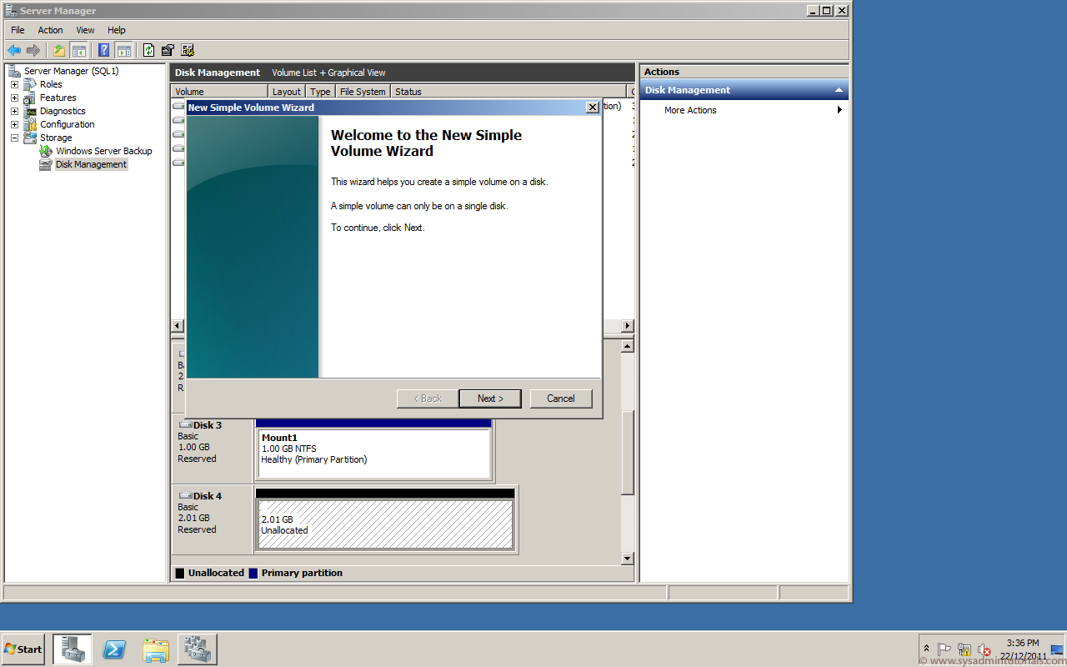
Task: Select Server Manager (SQL1) tree label
Action: (72, 71)
